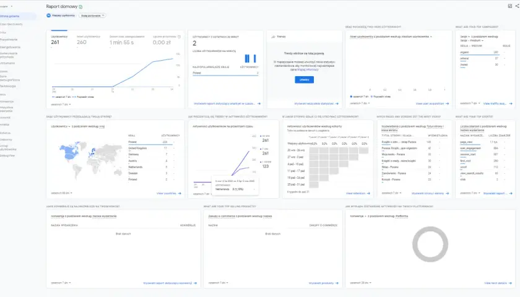Click arrow icon beside View user acquisition

point(447,104)
